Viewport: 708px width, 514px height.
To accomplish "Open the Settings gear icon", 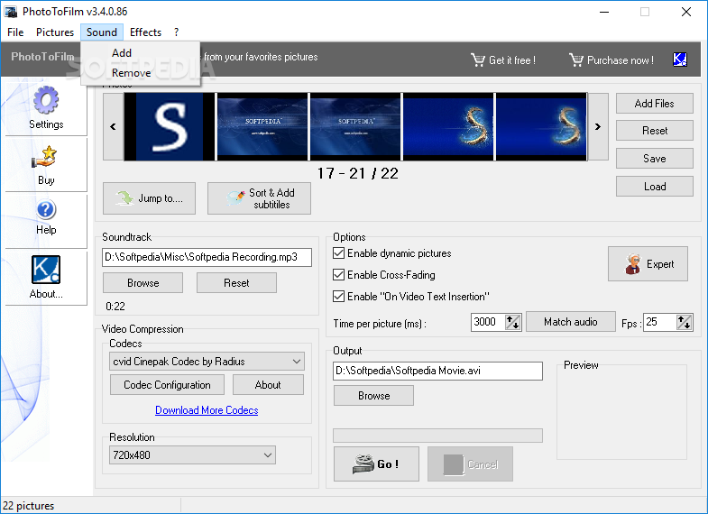I will click(46, 100).
